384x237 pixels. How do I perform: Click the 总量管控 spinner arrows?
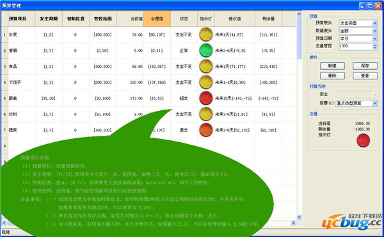pos(375,46)
